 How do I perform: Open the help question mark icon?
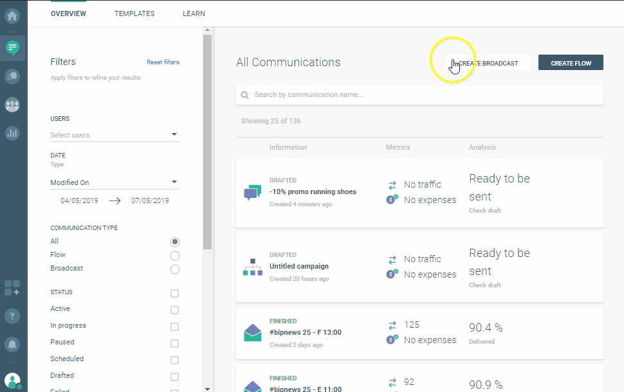point(12,316)
